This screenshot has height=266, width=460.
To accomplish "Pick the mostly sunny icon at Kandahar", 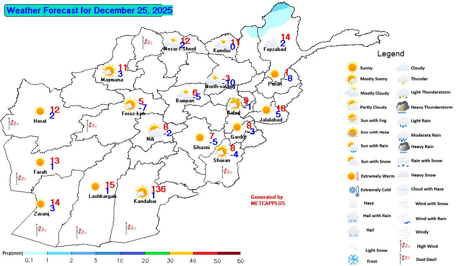I will coord(142,193).
